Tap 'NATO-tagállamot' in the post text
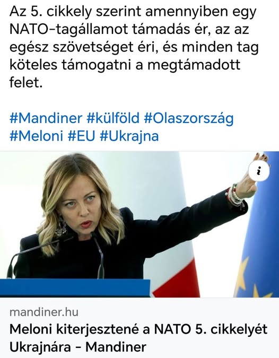Screen dimensions: 279x358 pyautogui.click(x=69, y=30)
